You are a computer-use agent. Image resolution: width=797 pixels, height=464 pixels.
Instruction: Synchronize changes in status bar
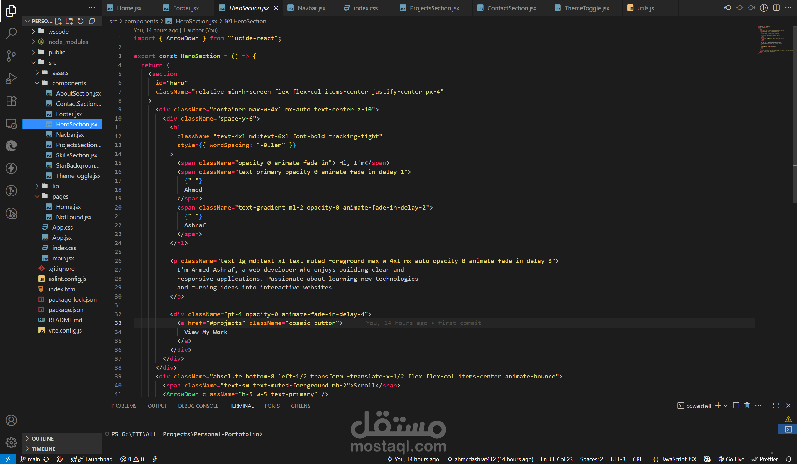[46, 459]
